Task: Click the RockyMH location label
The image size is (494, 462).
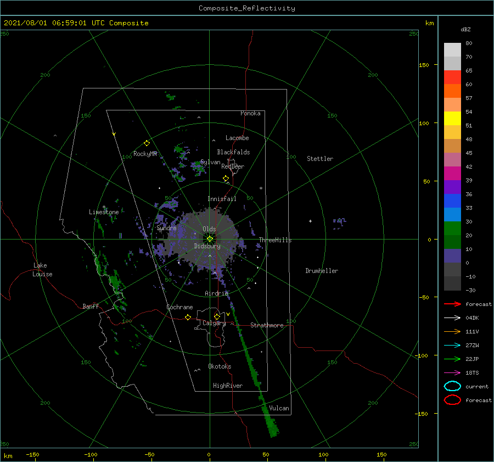Action: point(145,154)
